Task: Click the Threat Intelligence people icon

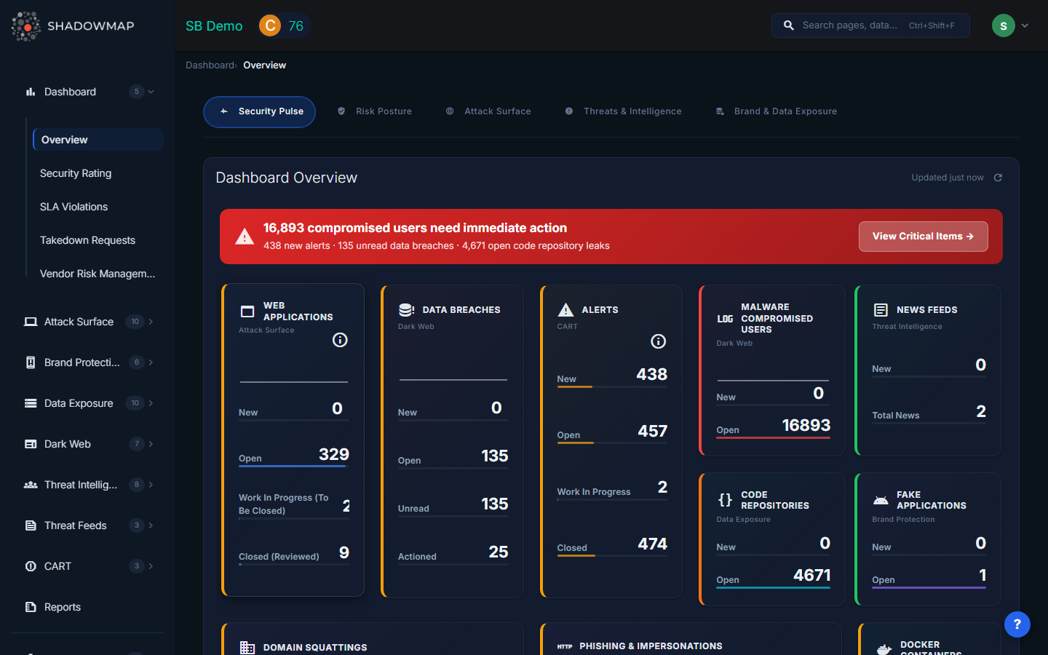Action: pyautogui.click(x=30, y=484)
